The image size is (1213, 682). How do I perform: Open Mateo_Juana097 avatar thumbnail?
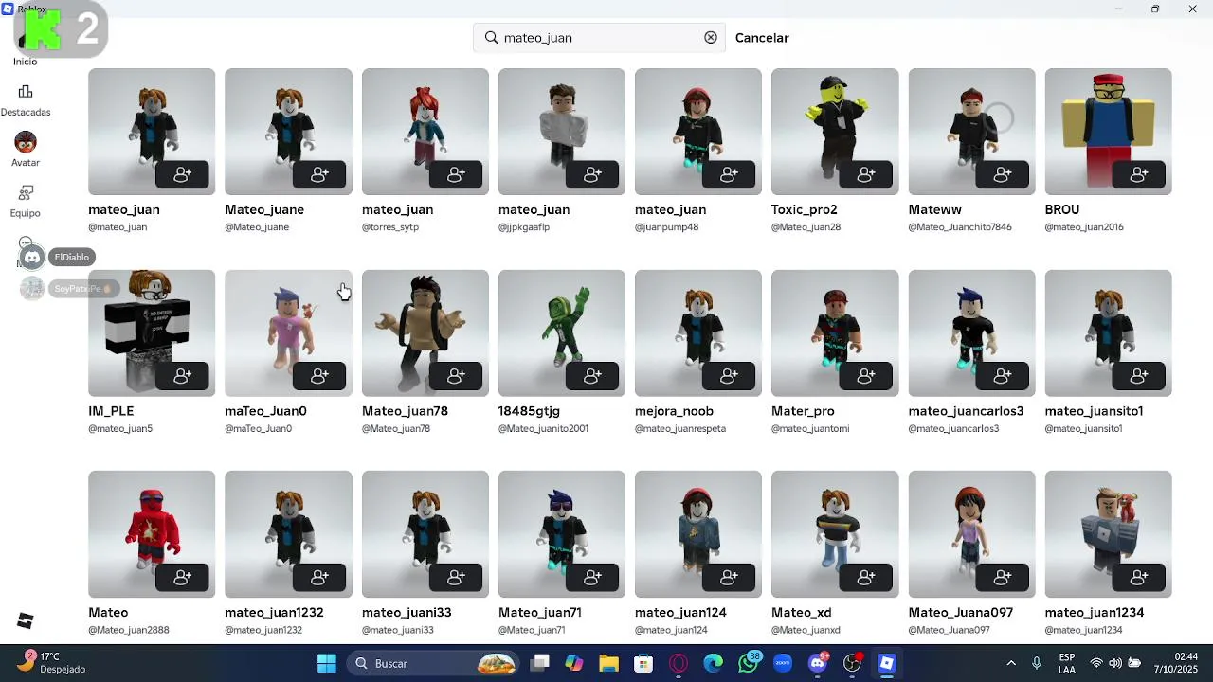tap(971, 533)
